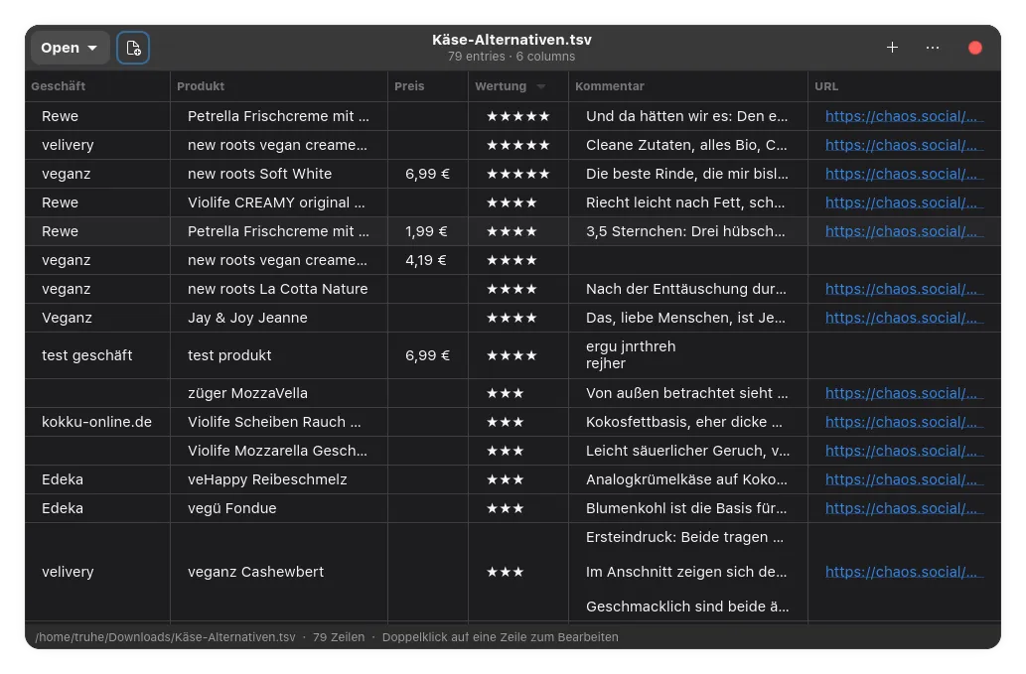Image resolution: width=1026 pixels, height=674 pixels.
Task: Select the kokku-online.de shop cell
Action: click(96, 422)
